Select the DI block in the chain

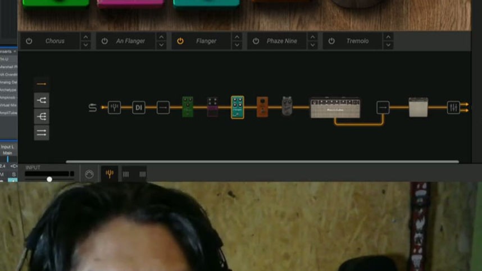139,107
